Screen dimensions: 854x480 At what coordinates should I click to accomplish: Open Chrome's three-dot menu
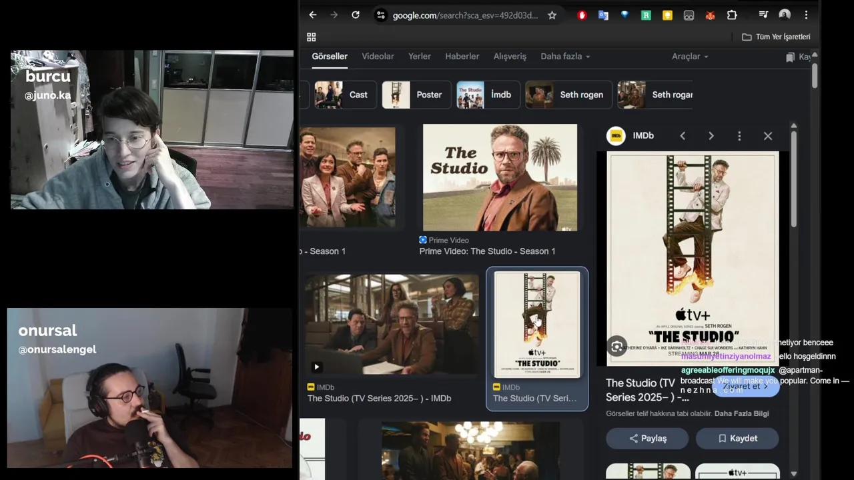click(806, 15)
